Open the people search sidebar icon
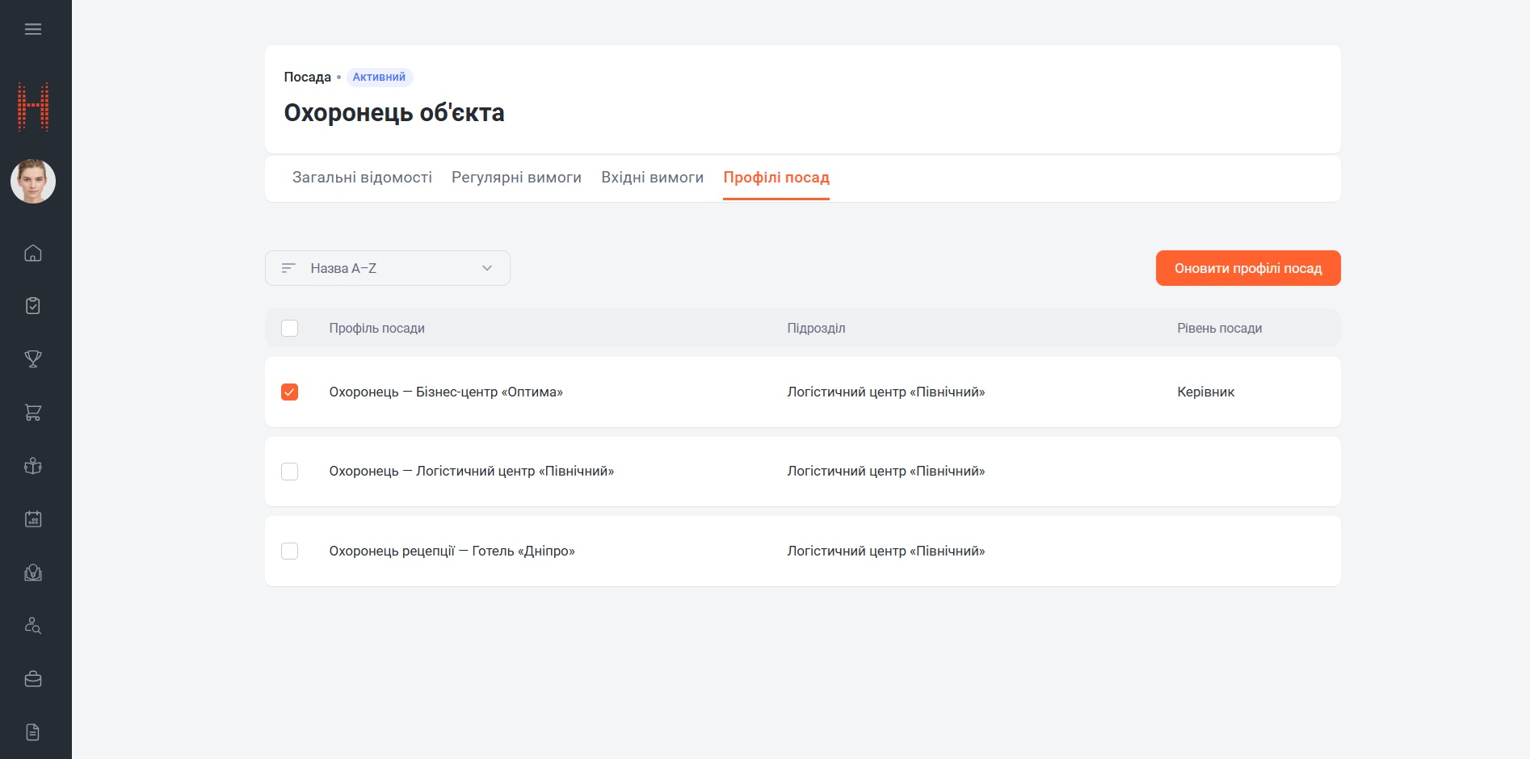 tap(33, 626)
